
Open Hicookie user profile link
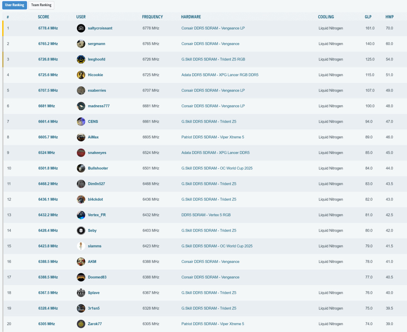click(95, 75)
